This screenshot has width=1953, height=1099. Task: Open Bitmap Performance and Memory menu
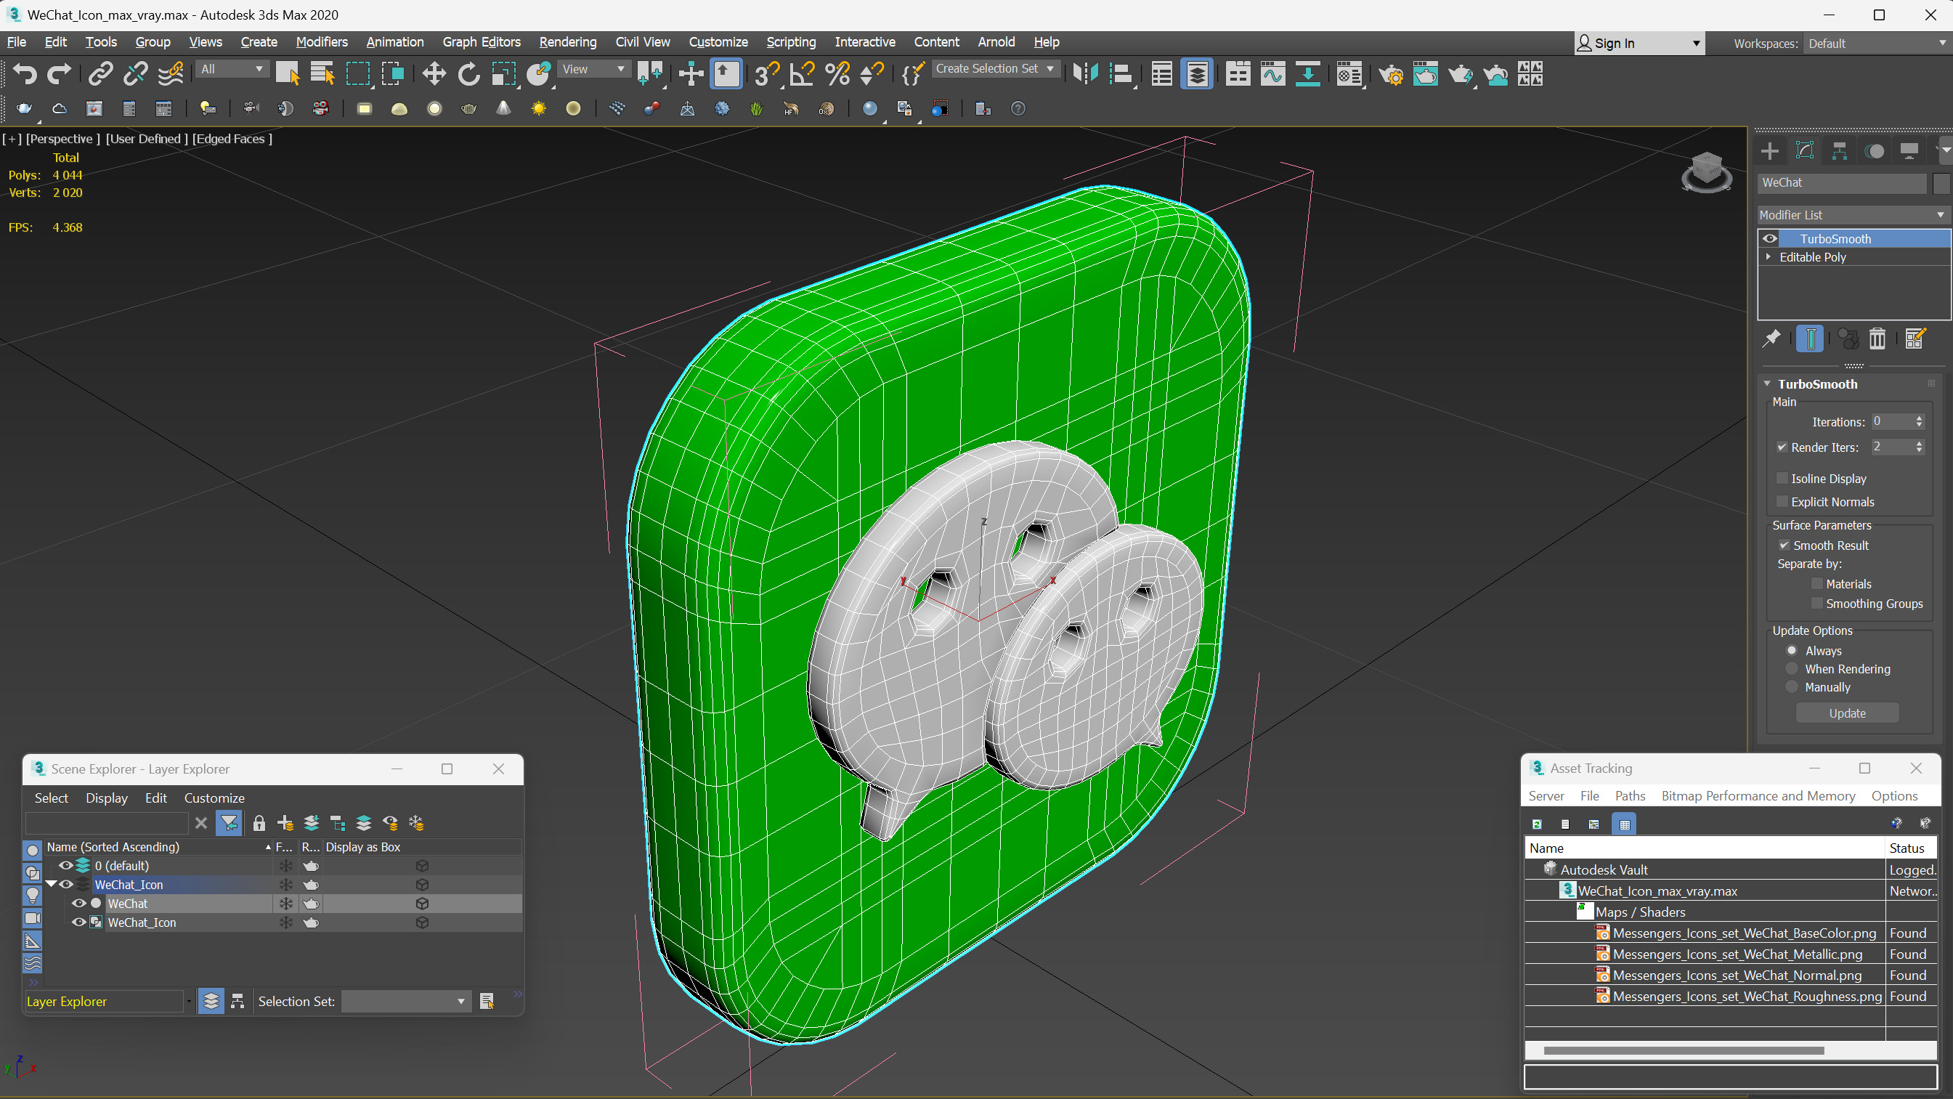tap(1758, 796)
